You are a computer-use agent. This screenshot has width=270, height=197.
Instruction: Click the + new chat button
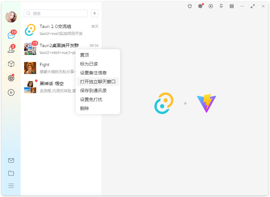tap(94, 13)
